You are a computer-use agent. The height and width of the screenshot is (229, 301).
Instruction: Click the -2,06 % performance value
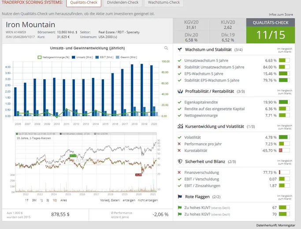point(160,214)
